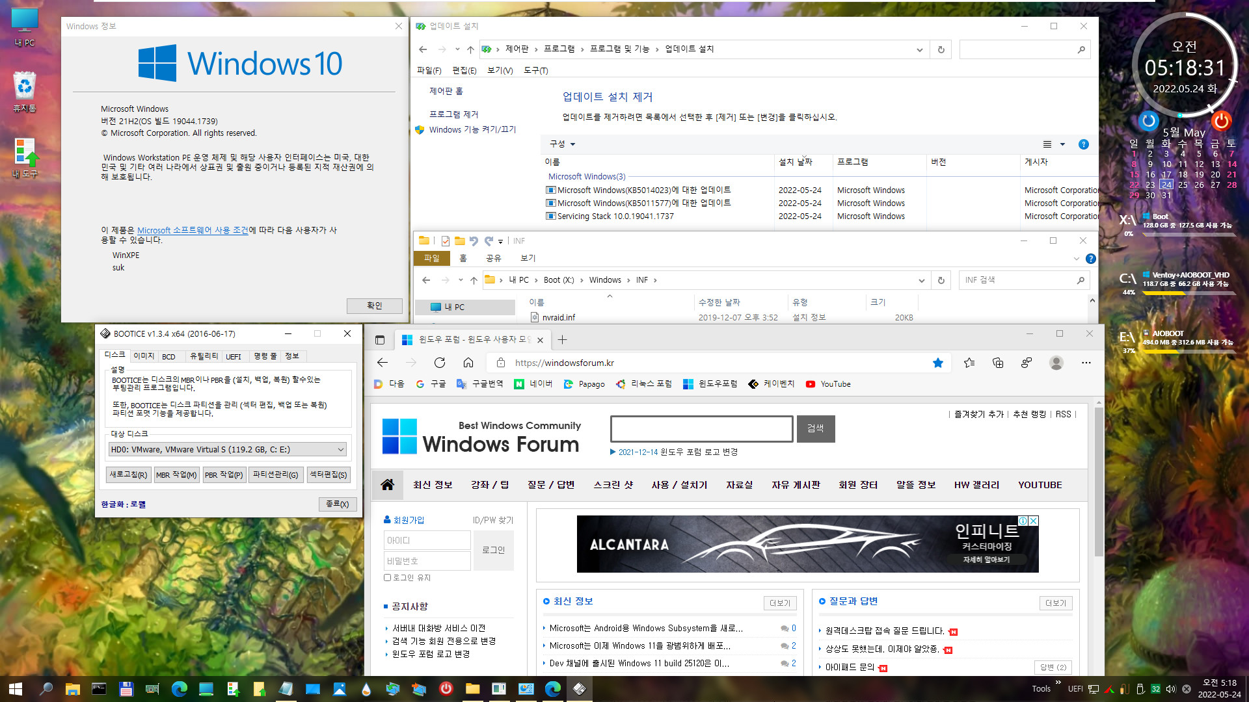Open new tab in Edge with plus icon

click(x=563, y=339)
